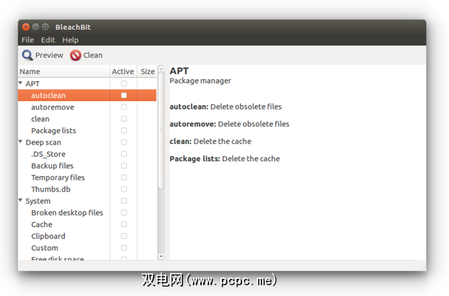Select the Thumbs.db row
The height and width of the screenshot is (296, 449).
[87, 190]
